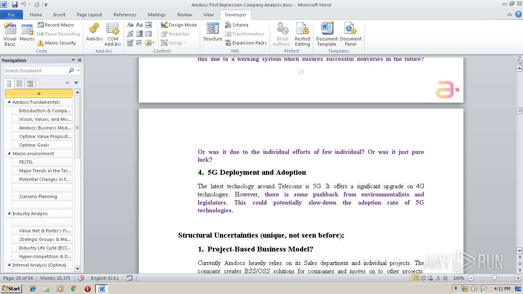This screenshot has height=294, width=523.
Task: Open Macro Security settings
Action: tap(56, 43)
